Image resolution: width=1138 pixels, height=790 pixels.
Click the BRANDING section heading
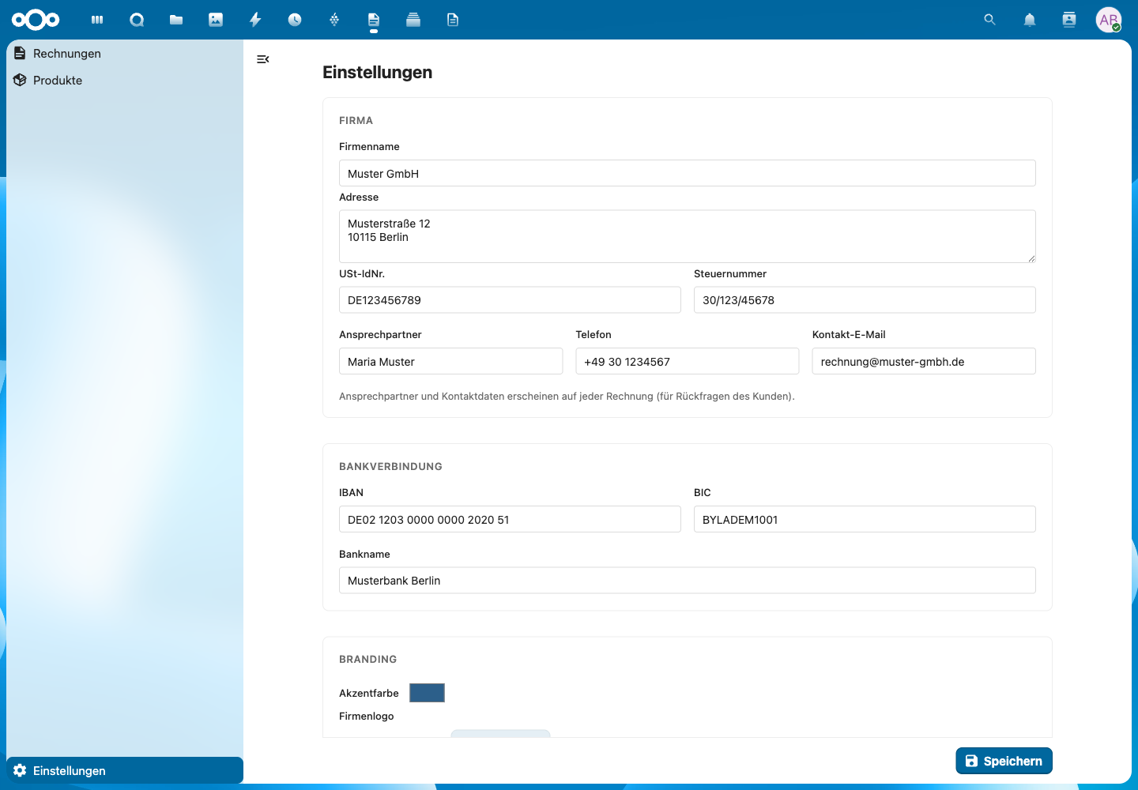(x=367, y=660)
